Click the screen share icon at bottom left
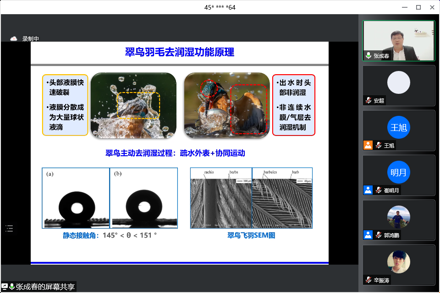Screen dimensions: 440x293 5,287
